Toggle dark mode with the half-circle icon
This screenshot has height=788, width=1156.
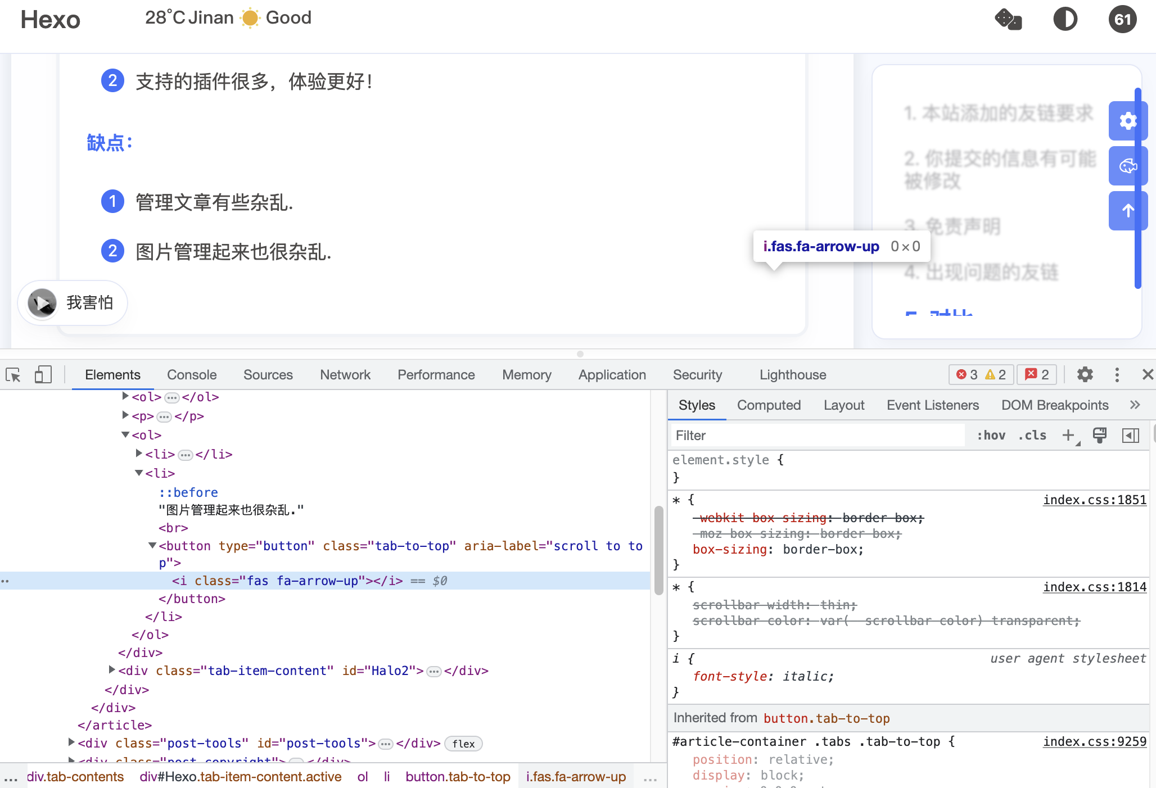point(1065,19)
